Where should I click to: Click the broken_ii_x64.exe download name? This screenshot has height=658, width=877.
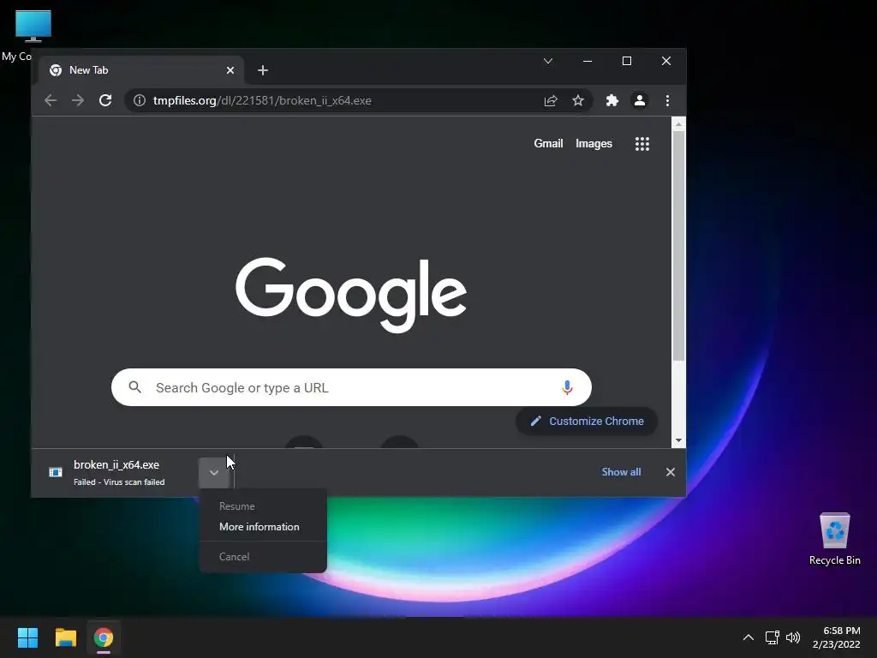pos(116,465)
